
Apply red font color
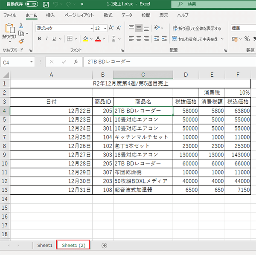[x=98, y=39]
